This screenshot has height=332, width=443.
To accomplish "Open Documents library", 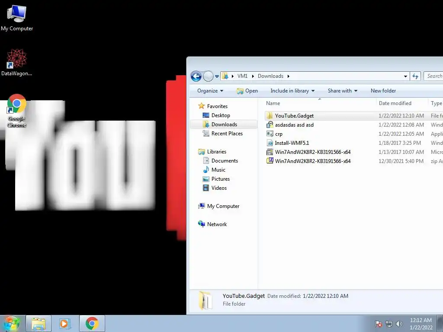I will (225, 161).
